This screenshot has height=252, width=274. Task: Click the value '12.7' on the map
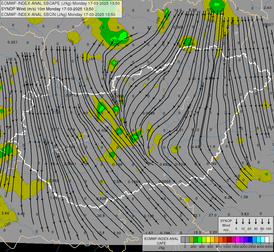click(x=55, y=129)
